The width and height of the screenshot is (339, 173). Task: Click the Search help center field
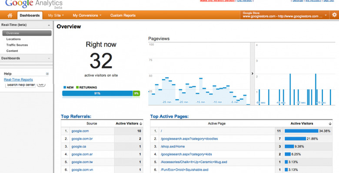(20, 85)
